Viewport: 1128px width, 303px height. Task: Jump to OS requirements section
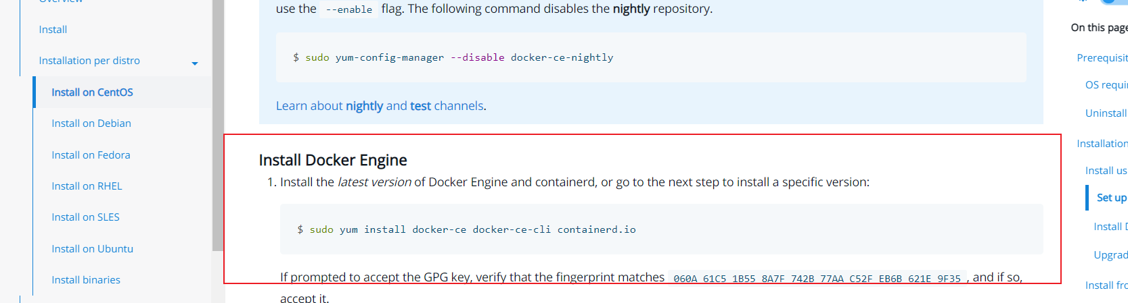pos(1106,85)
